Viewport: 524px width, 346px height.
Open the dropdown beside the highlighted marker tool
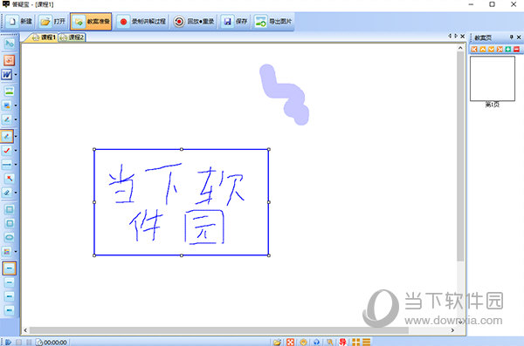coord(16,136)
